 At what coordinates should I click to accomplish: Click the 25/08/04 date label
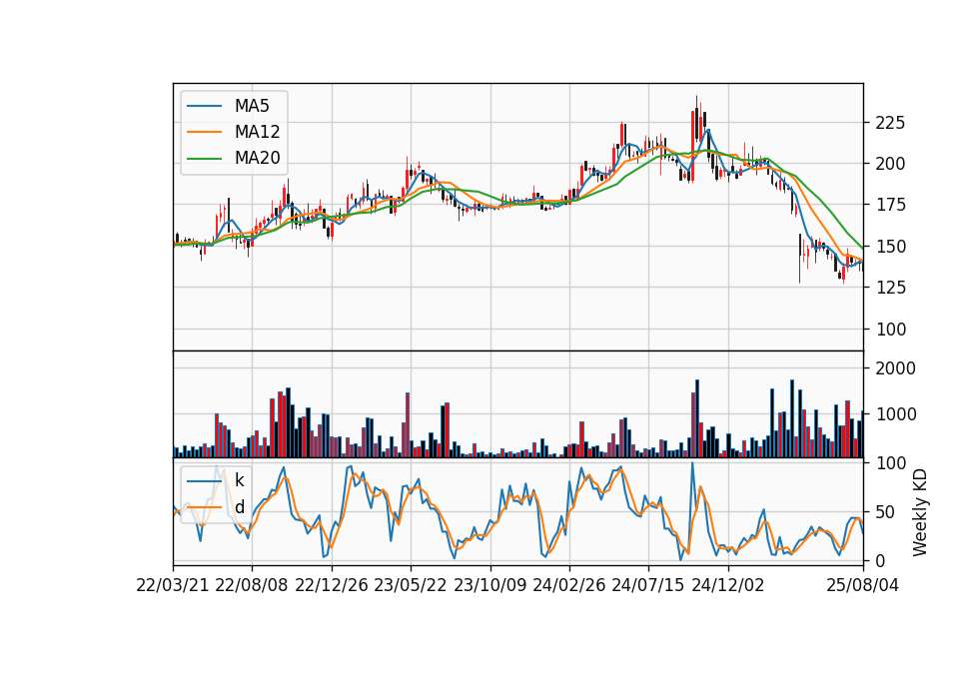coord(863,585)
